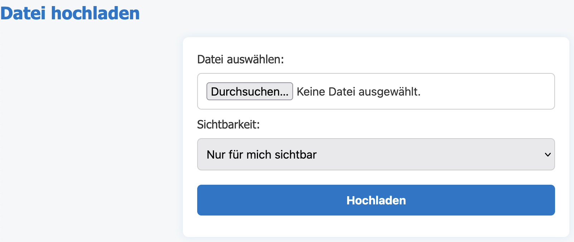Screen dimensions: 574x242
Task: Select the 'Nur für mich sichtbar' option text
Action: click(x=262, y=155)
